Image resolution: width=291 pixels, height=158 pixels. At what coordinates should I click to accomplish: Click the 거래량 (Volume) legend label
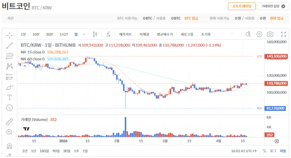[34, 119]
